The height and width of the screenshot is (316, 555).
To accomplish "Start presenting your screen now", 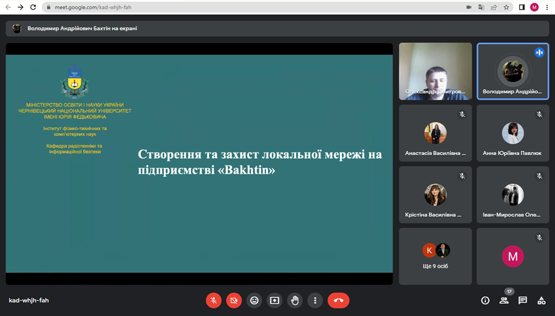I will tap(274, 301).
